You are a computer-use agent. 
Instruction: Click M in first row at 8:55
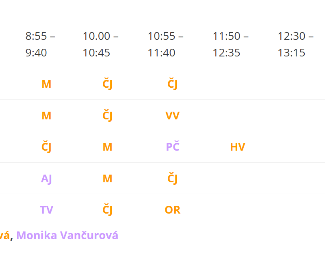[x=46, y=84]
